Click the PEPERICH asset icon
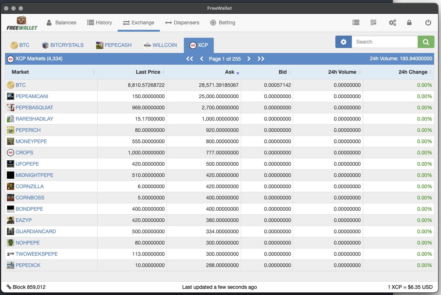Viewport: 441px width, 295px height. [x=11, y=130]
